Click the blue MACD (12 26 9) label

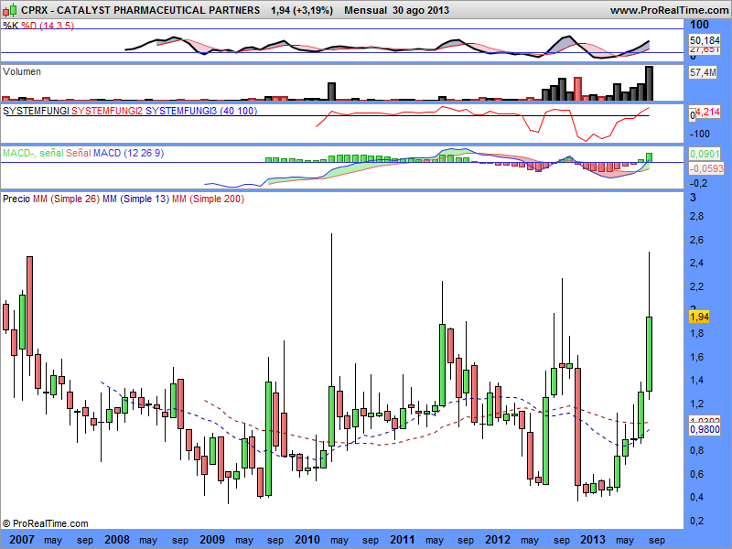pyautogui.click(x=128, y=153)
